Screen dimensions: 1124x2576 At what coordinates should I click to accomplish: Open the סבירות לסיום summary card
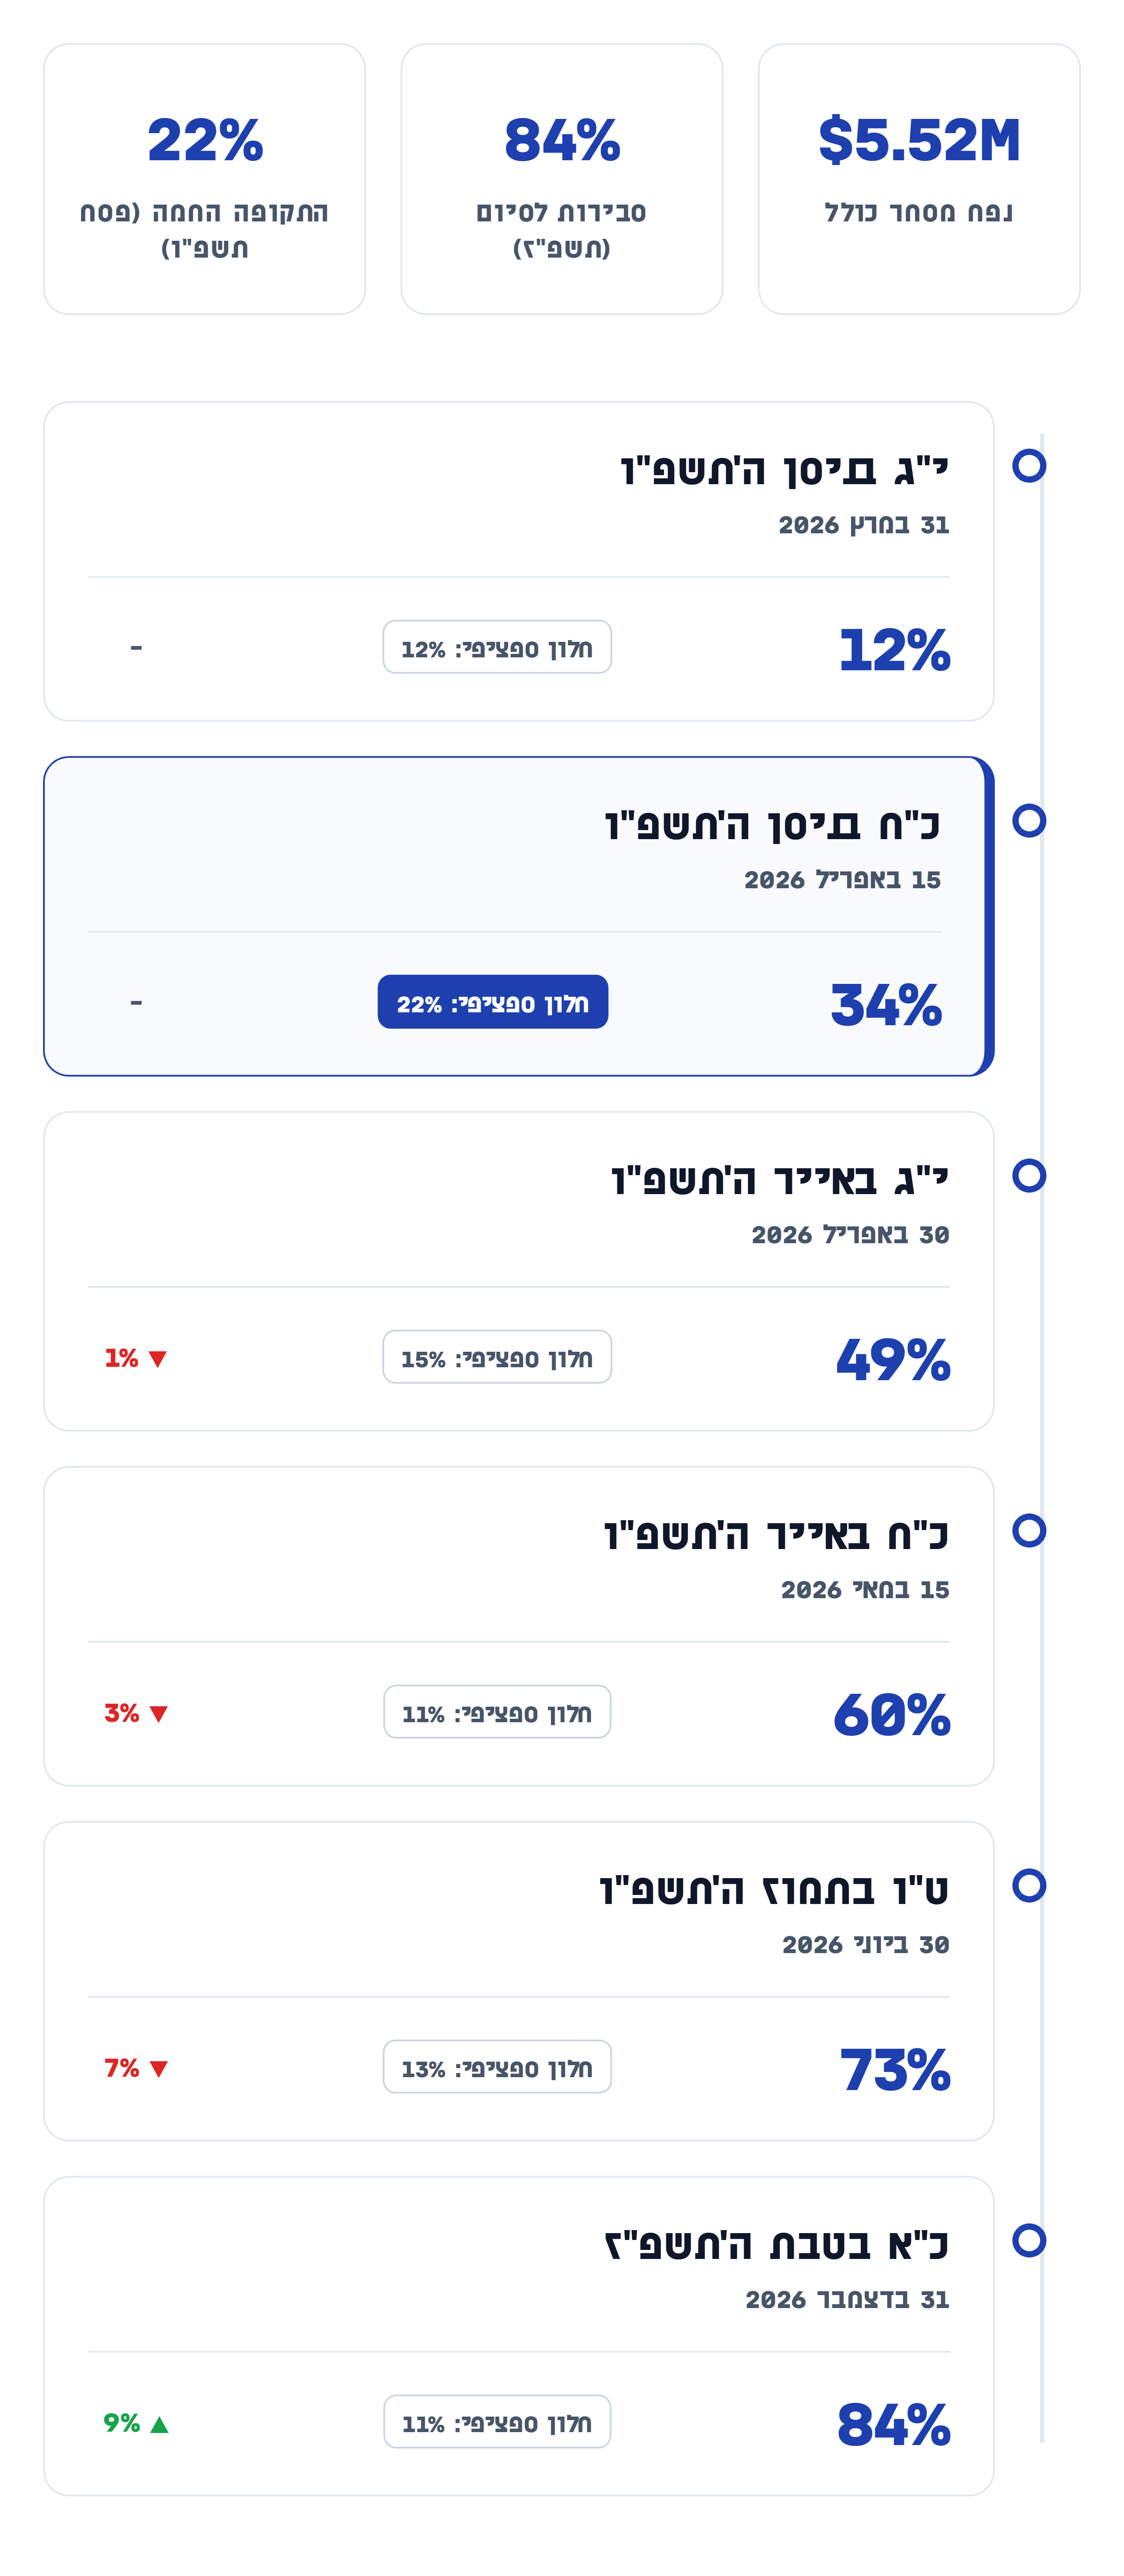coord(561,179)
